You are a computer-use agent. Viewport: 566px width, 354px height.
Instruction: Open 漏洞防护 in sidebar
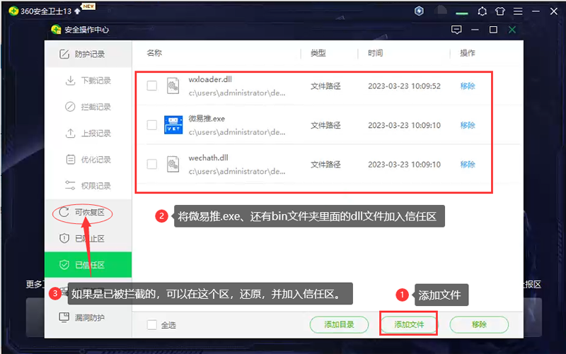click(x=88, y=317)
